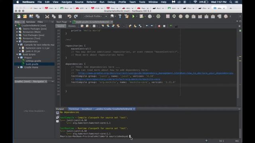Open the Refactor menu
Screen dimensions: 255x143
click(x=91, y=2)
